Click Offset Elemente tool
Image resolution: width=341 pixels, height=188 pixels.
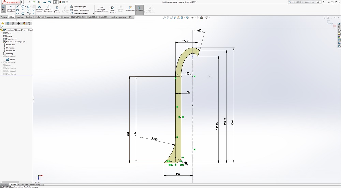tap(57, 9)
